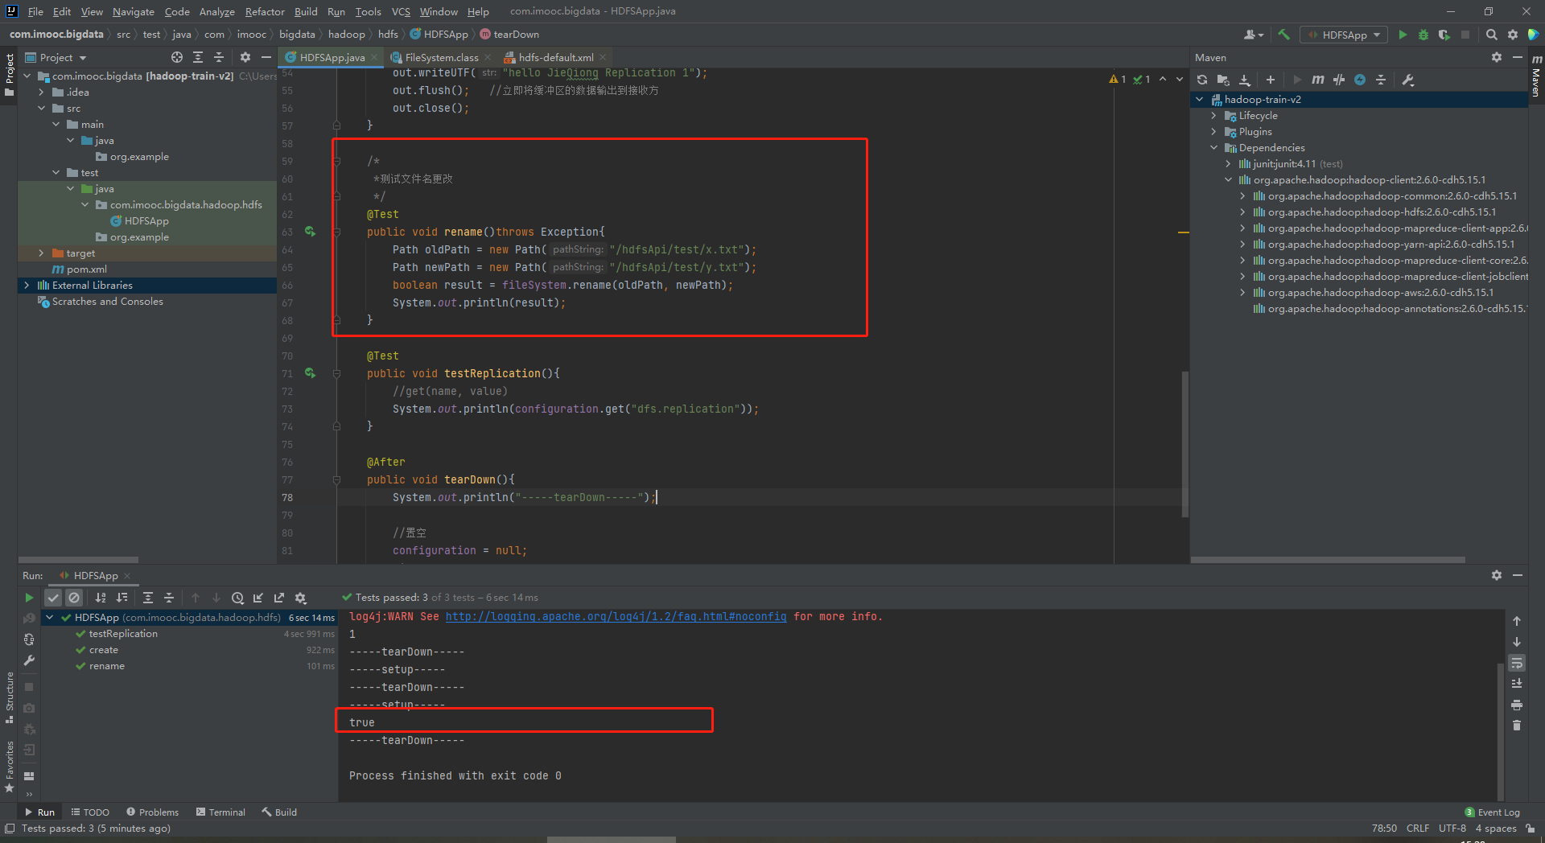Collapse All in Project panel toolbar
Image resolution: width=1545 pixels, height=843 pixels.
[x=218, y=57]
